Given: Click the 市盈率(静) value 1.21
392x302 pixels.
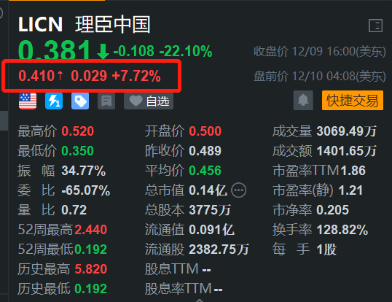Looking at the screenshot, I should click(x=350, y=190).
